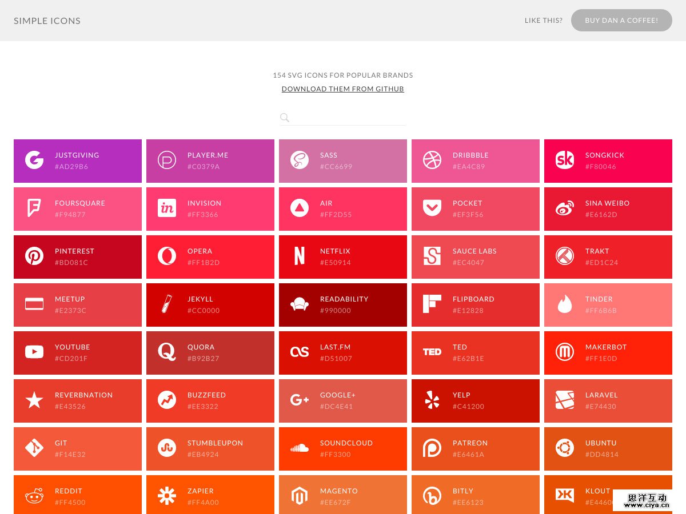Select the Pocket logo icon
686x514 pixels.
coord(432,208)
